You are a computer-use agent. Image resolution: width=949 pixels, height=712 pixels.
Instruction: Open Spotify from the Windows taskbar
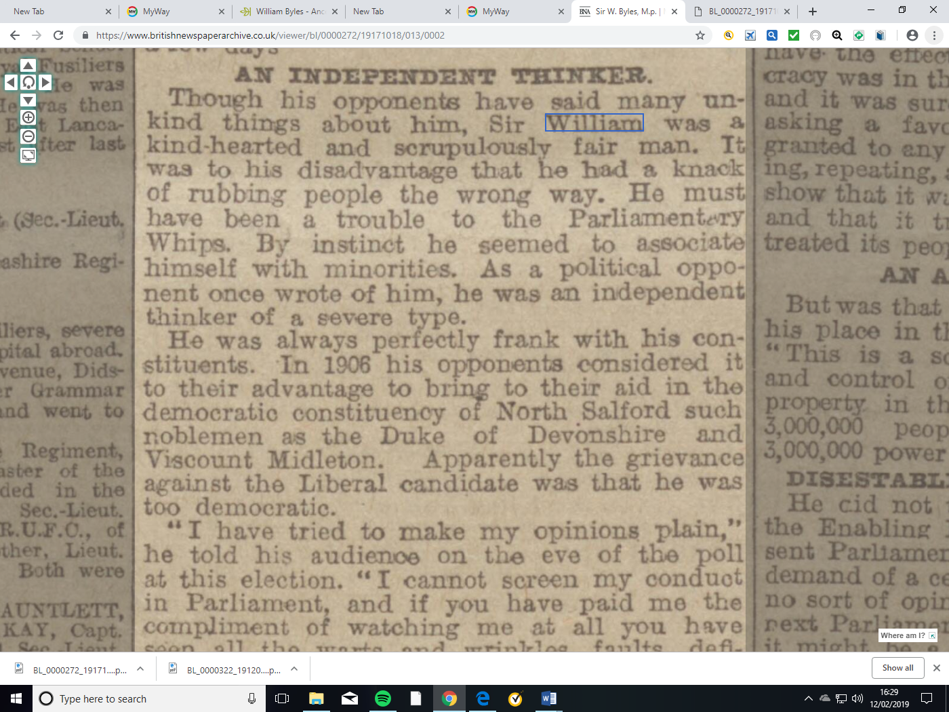(383, 698)
